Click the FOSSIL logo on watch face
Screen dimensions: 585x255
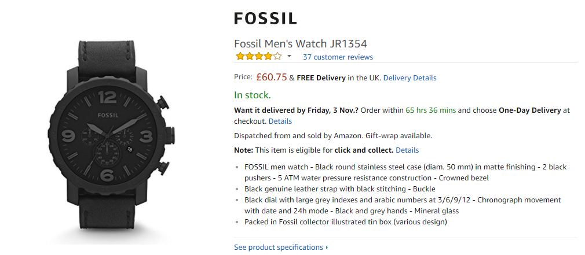[x=108, y=116]
